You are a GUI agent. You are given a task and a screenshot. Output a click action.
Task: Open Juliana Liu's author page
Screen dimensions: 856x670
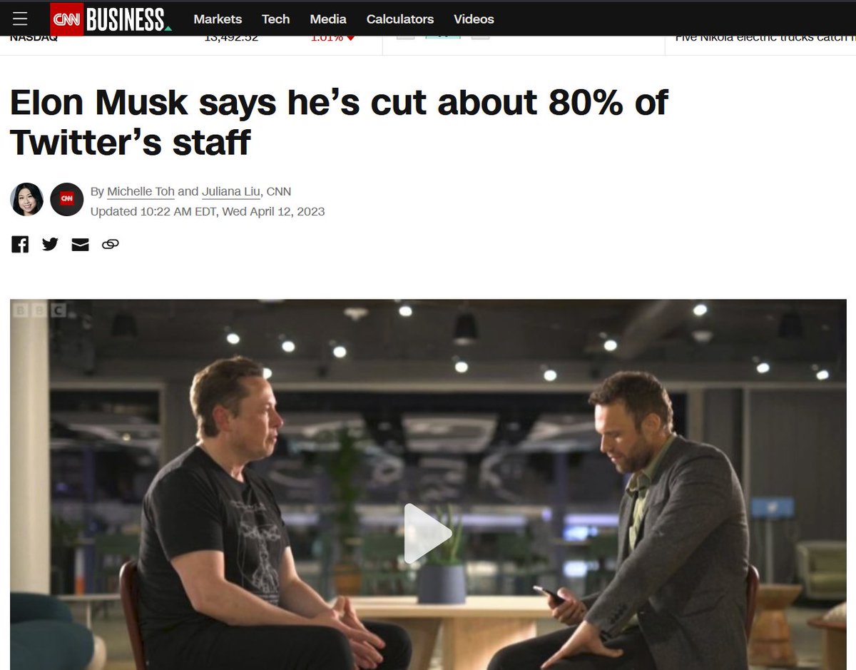coord(231,191)
